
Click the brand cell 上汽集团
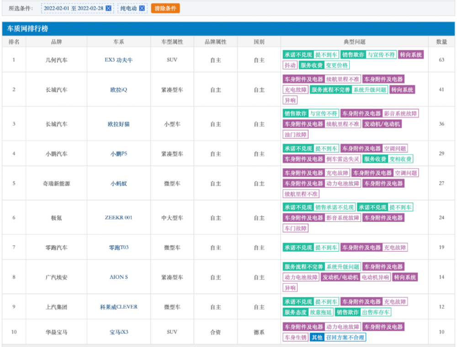click(56, 307)
